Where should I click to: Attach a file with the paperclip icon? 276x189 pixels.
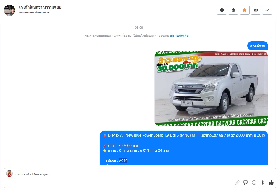point(237,183)
